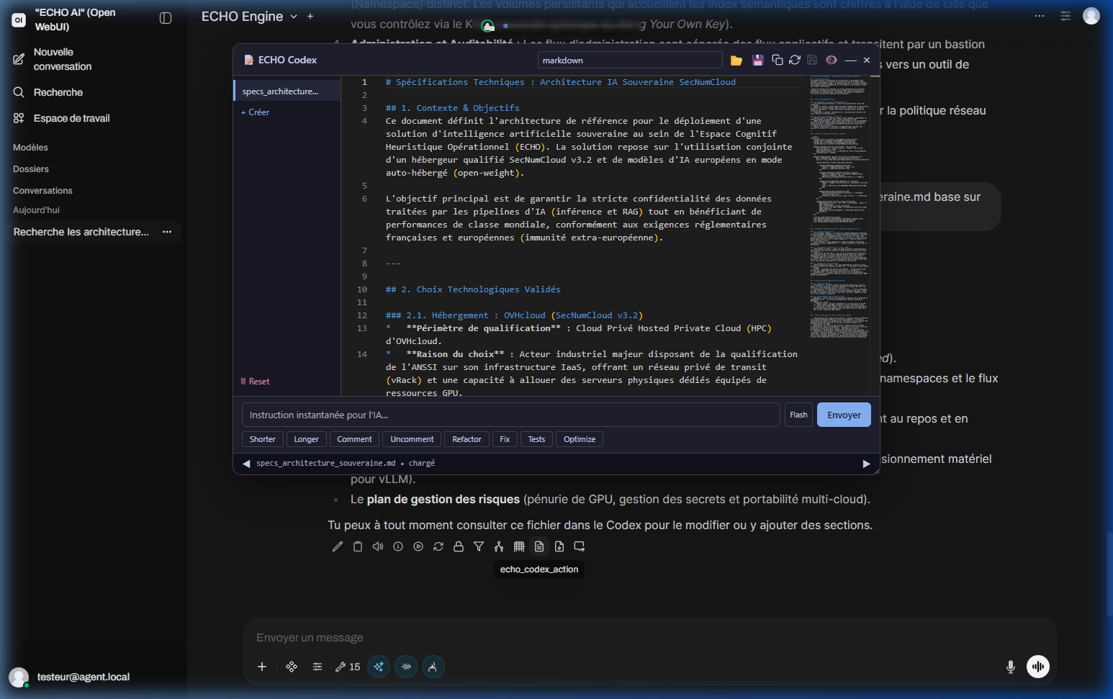Apply the Shorter quick action
The height and width of the screenshot is (699, 1113).
[263, 439]
